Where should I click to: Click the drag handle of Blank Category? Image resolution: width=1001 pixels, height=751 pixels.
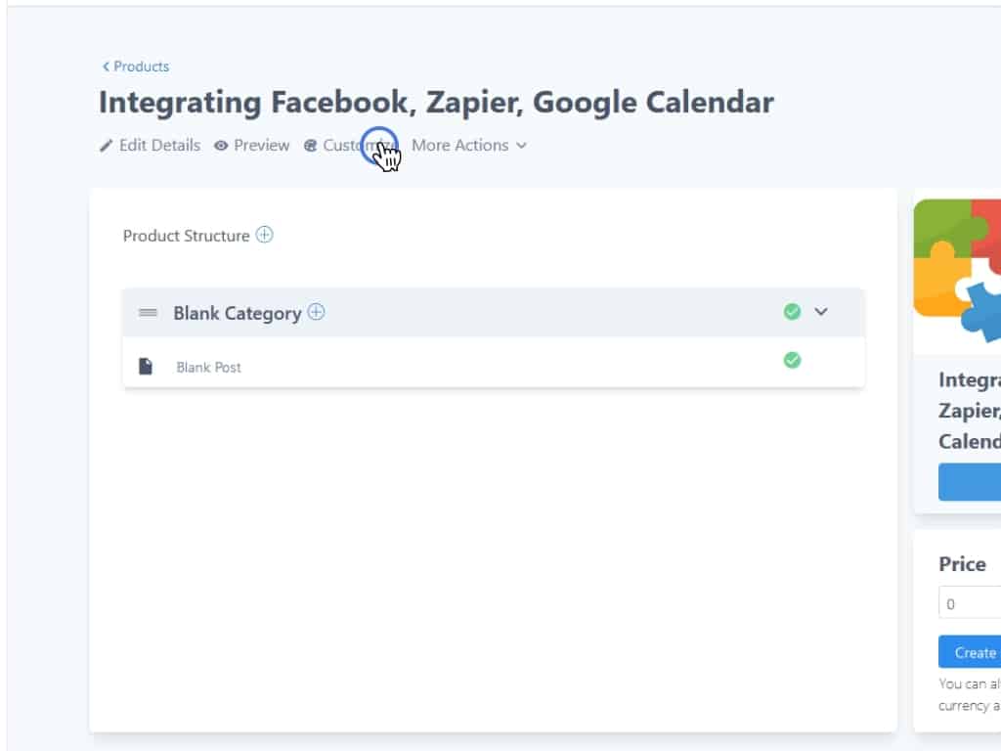tap(149, 313)
